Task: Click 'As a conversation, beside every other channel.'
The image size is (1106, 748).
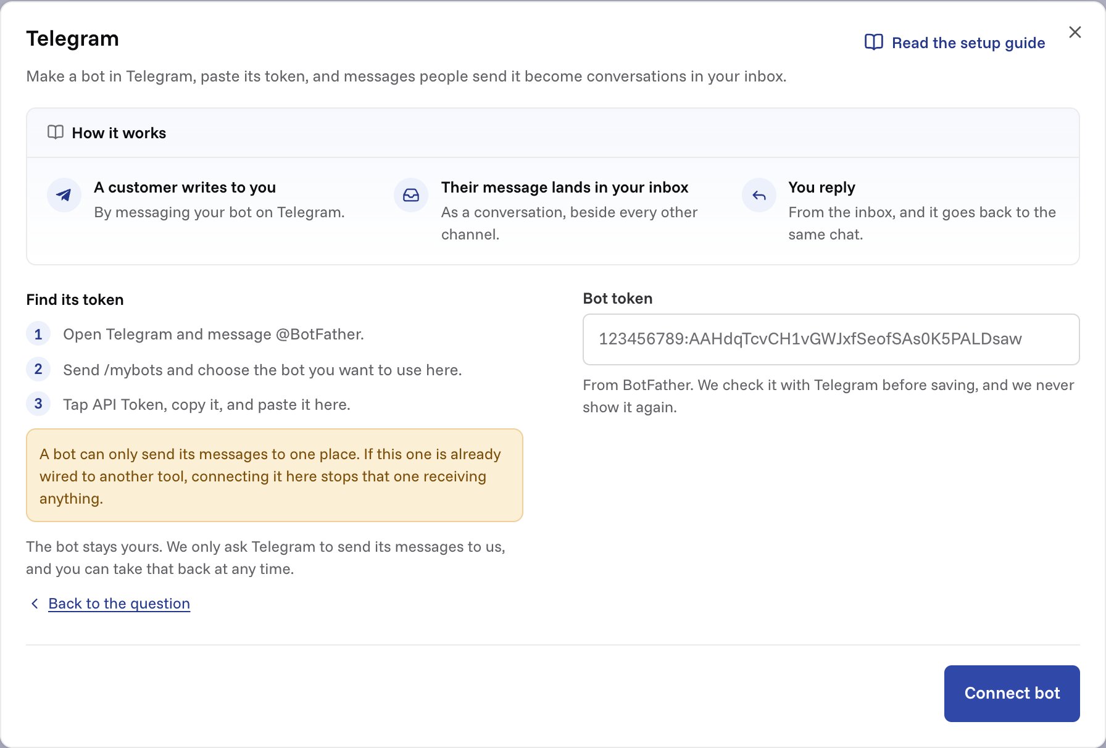Action: [569, 223]
